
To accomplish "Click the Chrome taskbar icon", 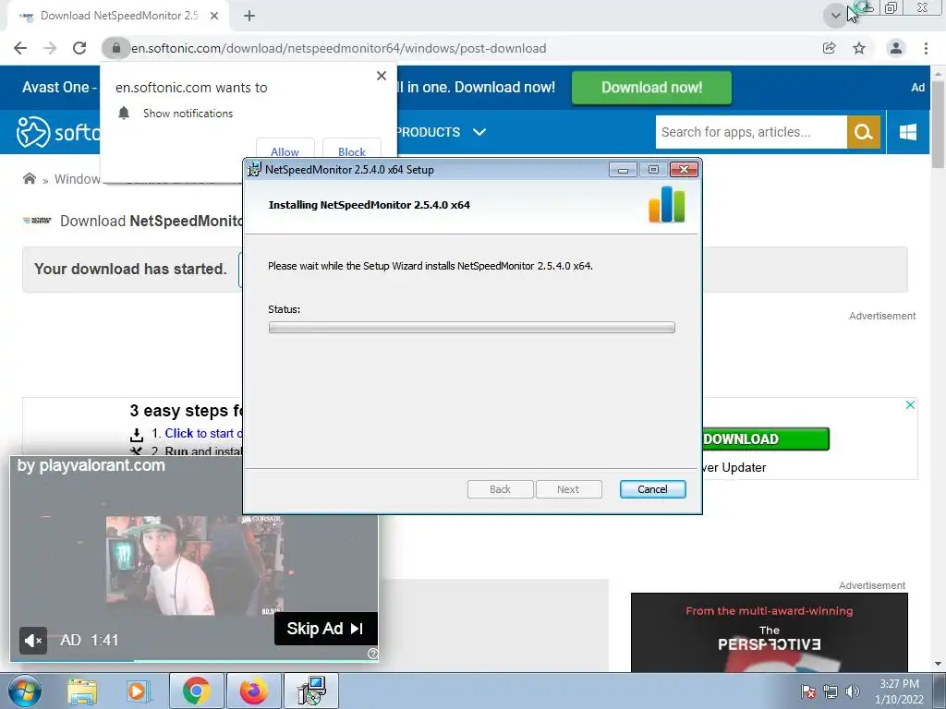I will [196, 691].
